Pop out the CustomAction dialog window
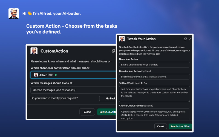The image size is (219, 137). (113, 51)
